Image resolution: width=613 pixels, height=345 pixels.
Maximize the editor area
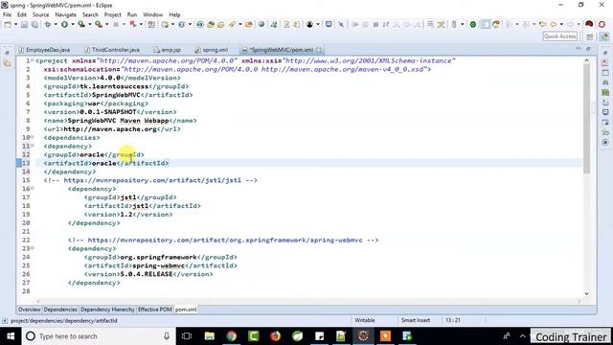coord(588,49)
